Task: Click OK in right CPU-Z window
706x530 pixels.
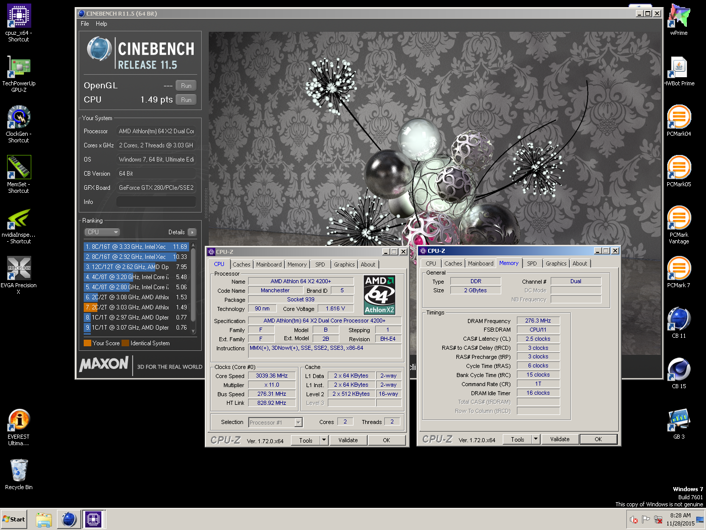Action: click(x=598, y=439)
